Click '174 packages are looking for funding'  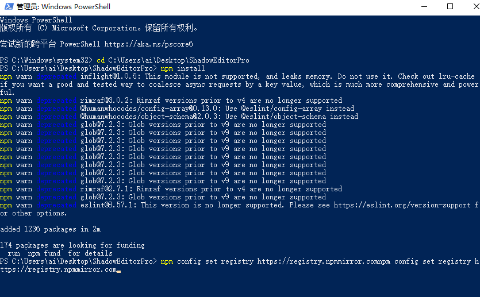tap(72, 245)
